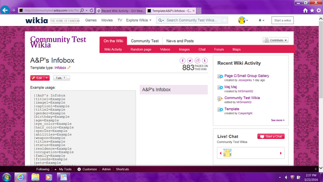Viewport: 323px width, 182px height.
Task: Open File Explorer folder on taskbar
Action: click(35, 177)
